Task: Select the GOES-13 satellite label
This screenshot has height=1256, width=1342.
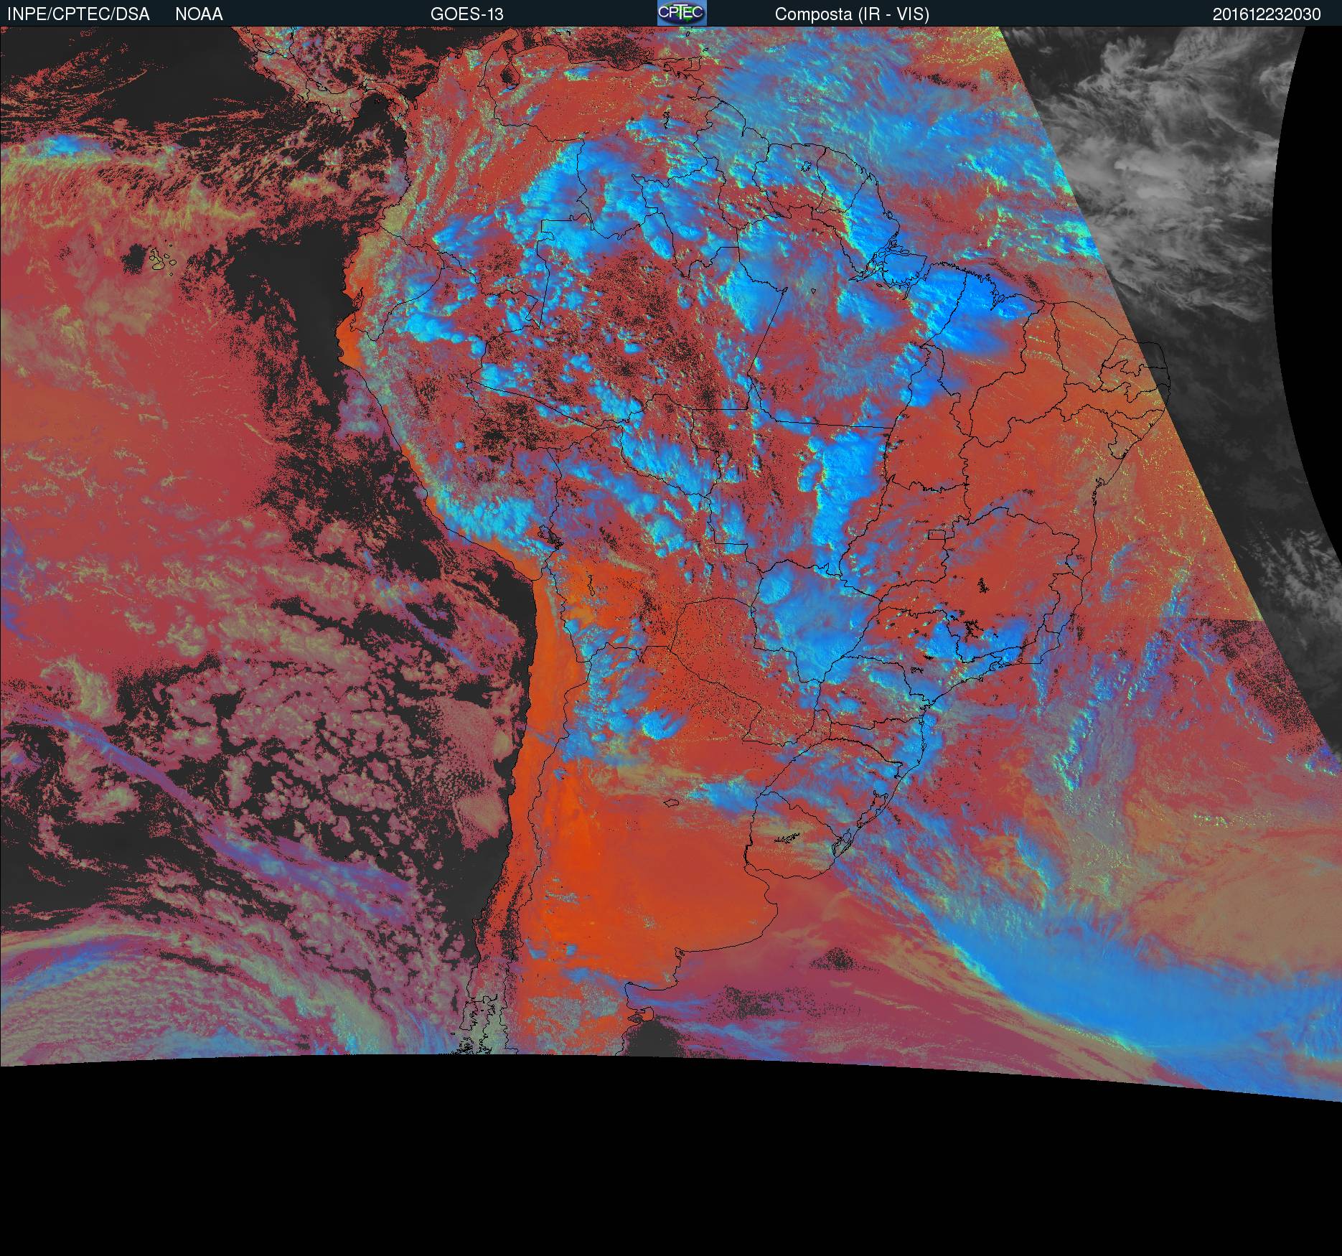Action: [466, 14]
